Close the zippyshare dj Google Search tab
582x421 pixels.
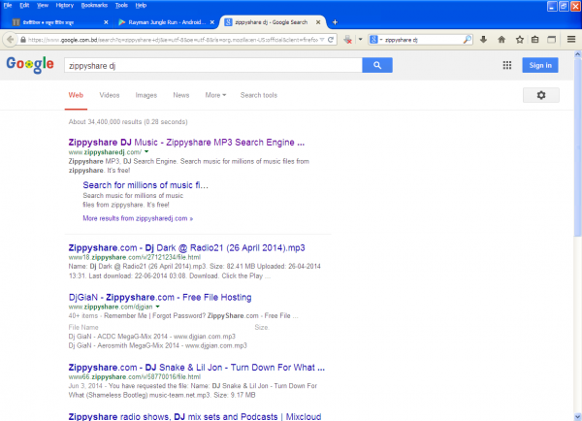pos(318,22)
